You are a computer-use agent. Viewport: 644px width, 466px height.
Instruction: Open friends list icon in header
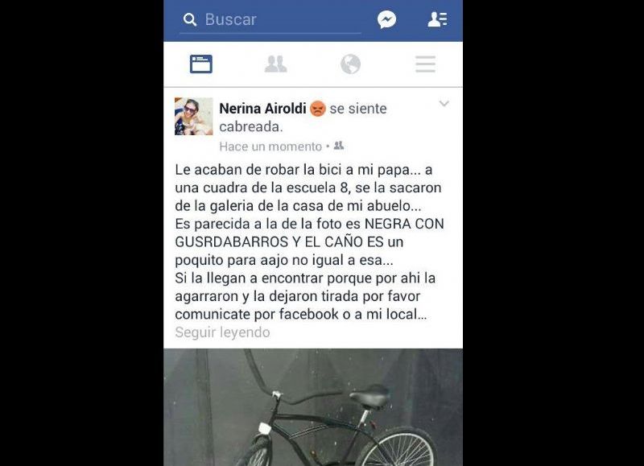click(437, 19)
